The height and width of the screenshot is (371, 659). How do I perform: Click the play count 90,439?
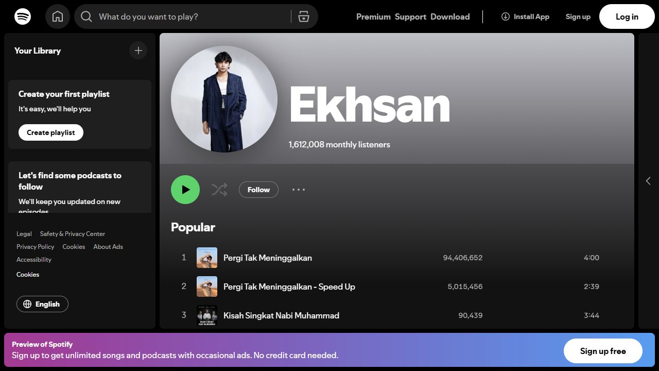(x=471, y=315)
